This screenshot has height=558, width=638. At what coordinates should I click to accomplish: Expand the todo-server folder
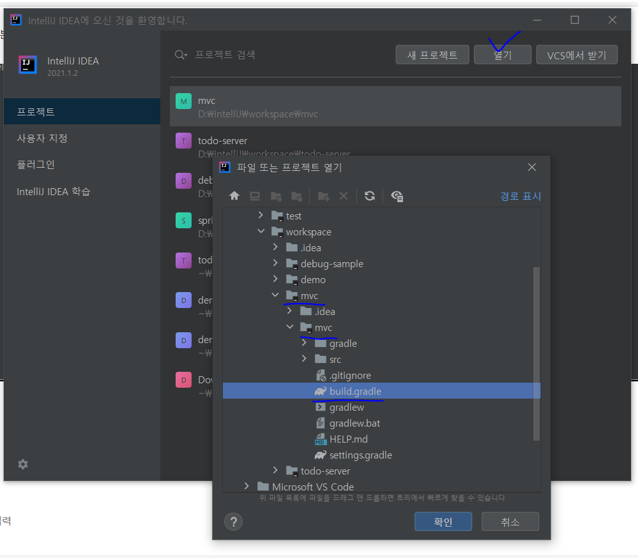pyautogui.click(x=275, y=470)
